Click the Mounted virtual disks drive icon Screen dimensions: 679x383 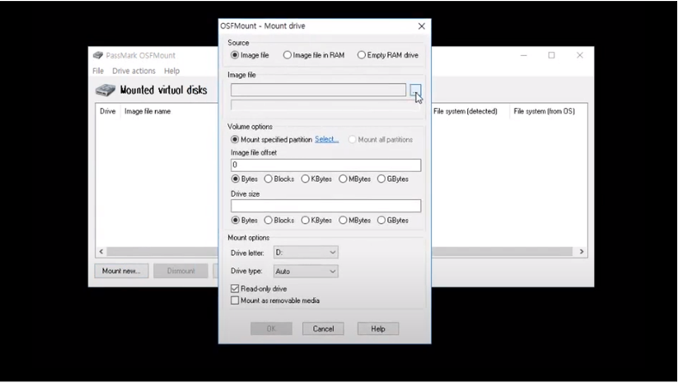[x=105, y=90]
